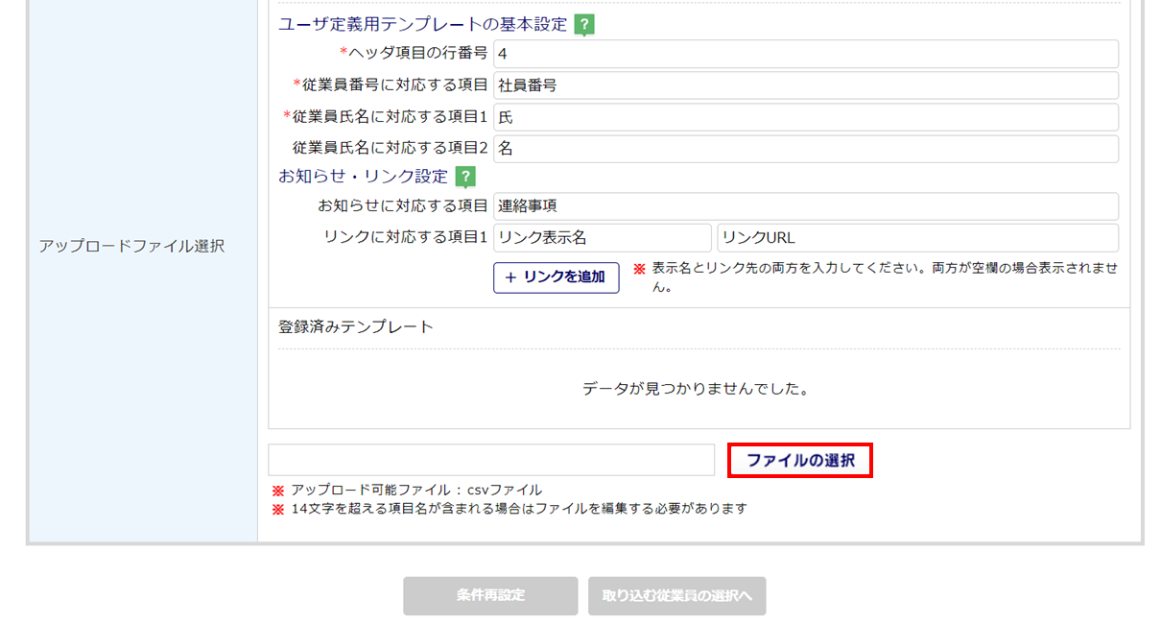
Task: Click the ユーザ定義用テンプレートの基本設定 heading
Action: pos(423,25)
